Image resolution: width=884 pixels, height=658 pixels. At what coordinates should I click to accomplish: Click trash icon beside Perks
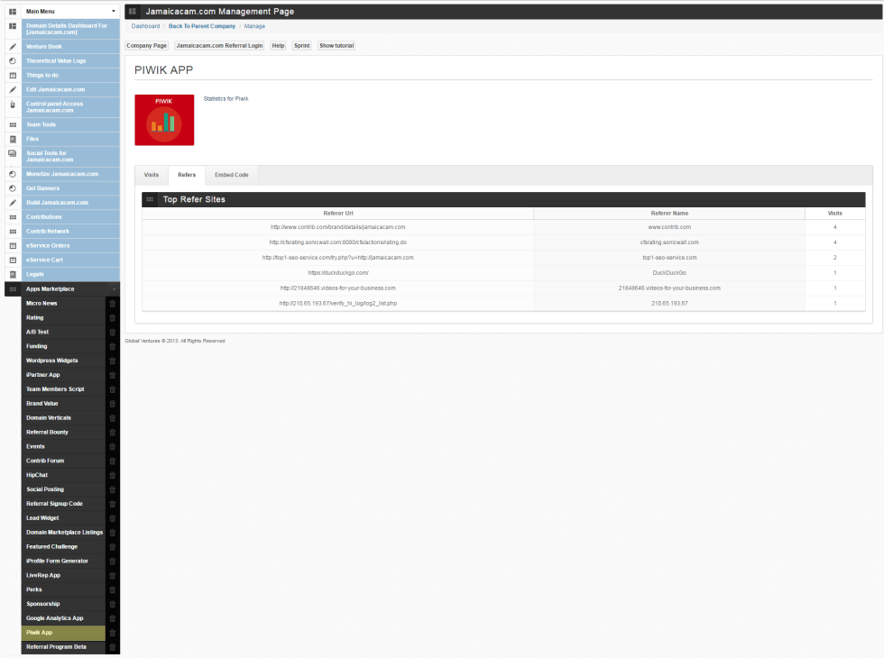point(113,589)
